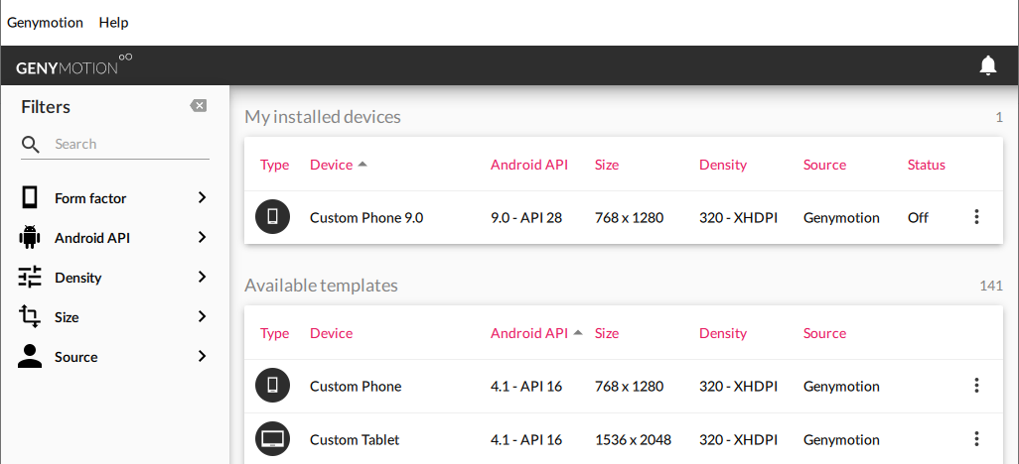Select the Custom Phone template name
The height and width of the screenshot is (464, 1019).
coord(356,387)
